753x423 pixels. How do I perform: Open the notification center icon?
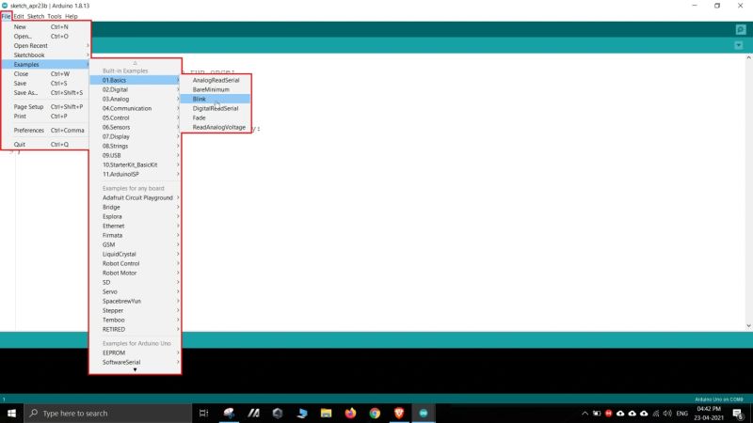(738, 413)
